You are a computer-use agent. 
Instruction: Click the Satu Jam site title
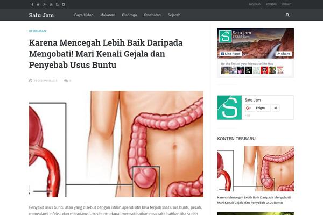tap(41, 15)
